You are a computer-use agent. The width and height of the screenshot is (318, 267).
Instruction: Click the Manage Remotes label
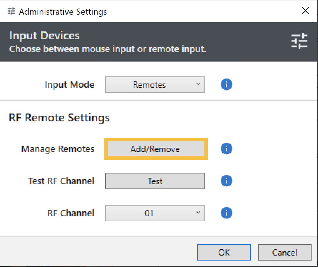click(58, 149)
